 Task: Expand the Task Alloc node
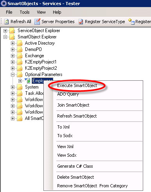click(13, 93)
